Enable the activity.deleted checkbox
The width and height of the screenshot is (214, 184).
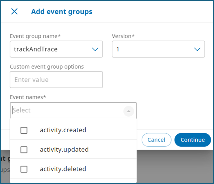[x=24, y=169]
